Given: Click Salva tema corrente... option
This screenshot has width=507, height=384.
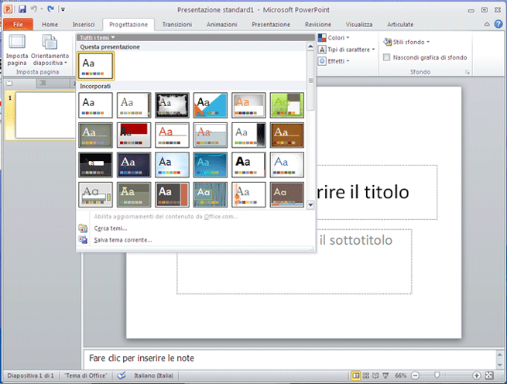Looking at the screenshot, I should (x=122, y=240).
